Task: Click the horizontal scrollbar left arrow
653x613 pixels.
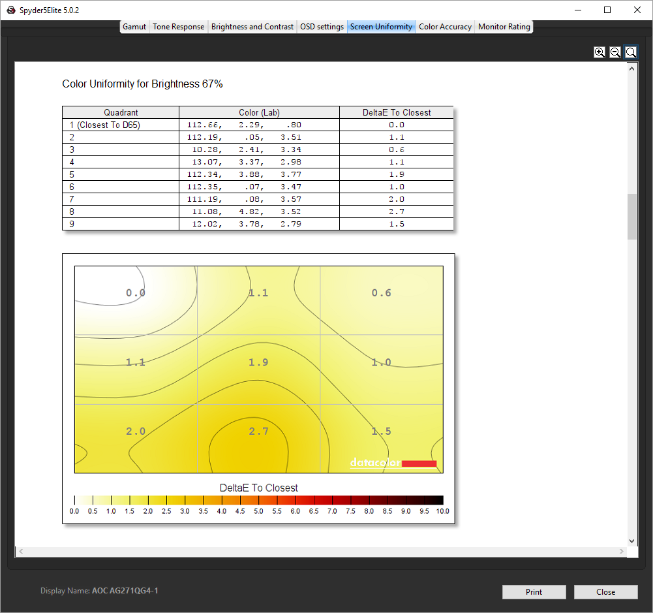Action: (x=21, y=552)
